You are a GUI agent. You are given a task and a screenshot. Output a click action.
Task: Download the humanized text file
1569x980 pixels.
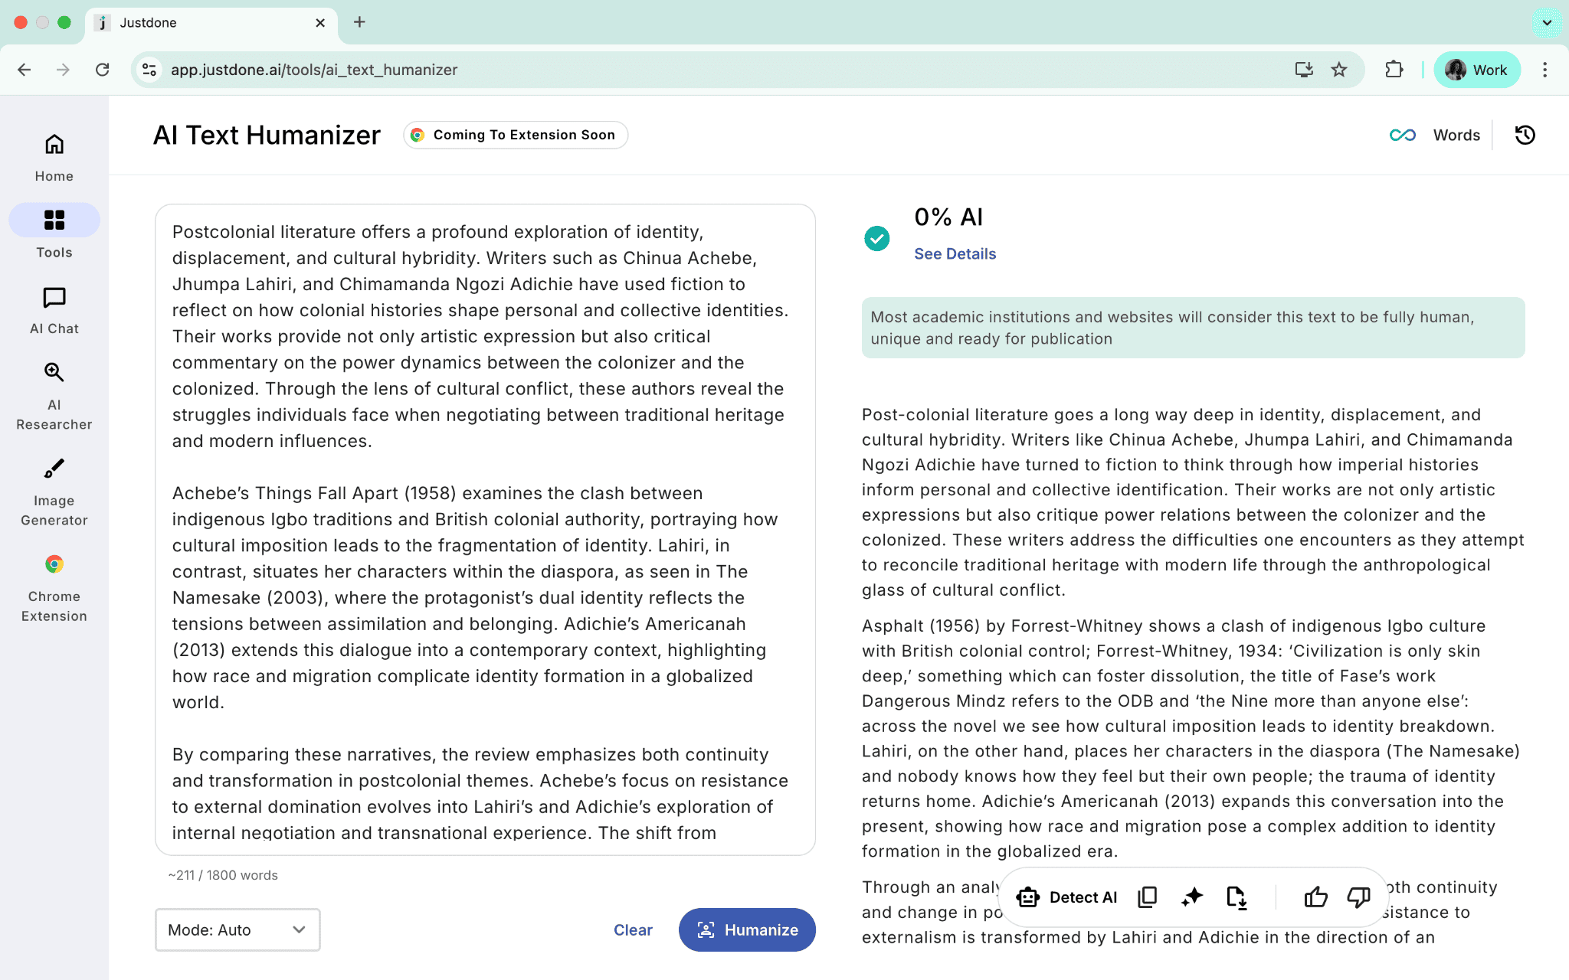coord(1236,897)
